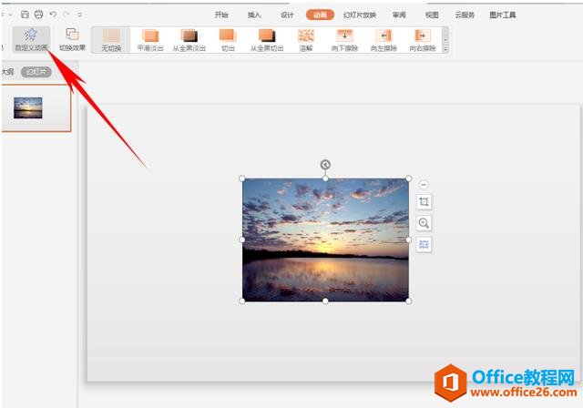Apply the Wipe Left (向左擦除) transition
This screenshot has width=583, height=408.
point(384,40)
